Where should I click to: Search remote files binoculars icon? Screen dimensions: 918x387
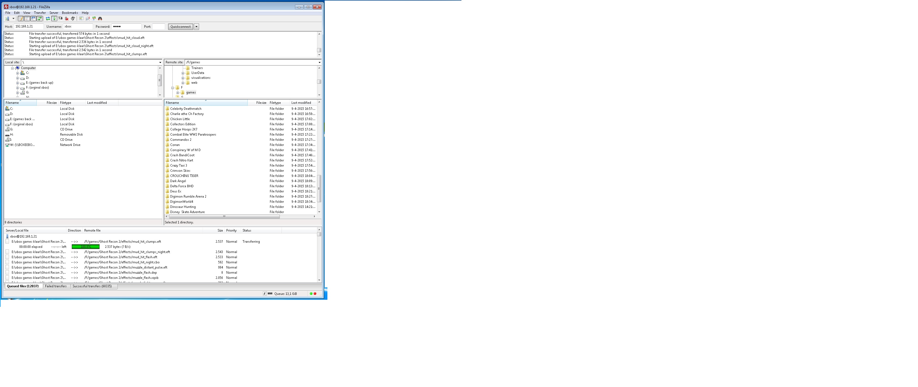click(100, 18)
